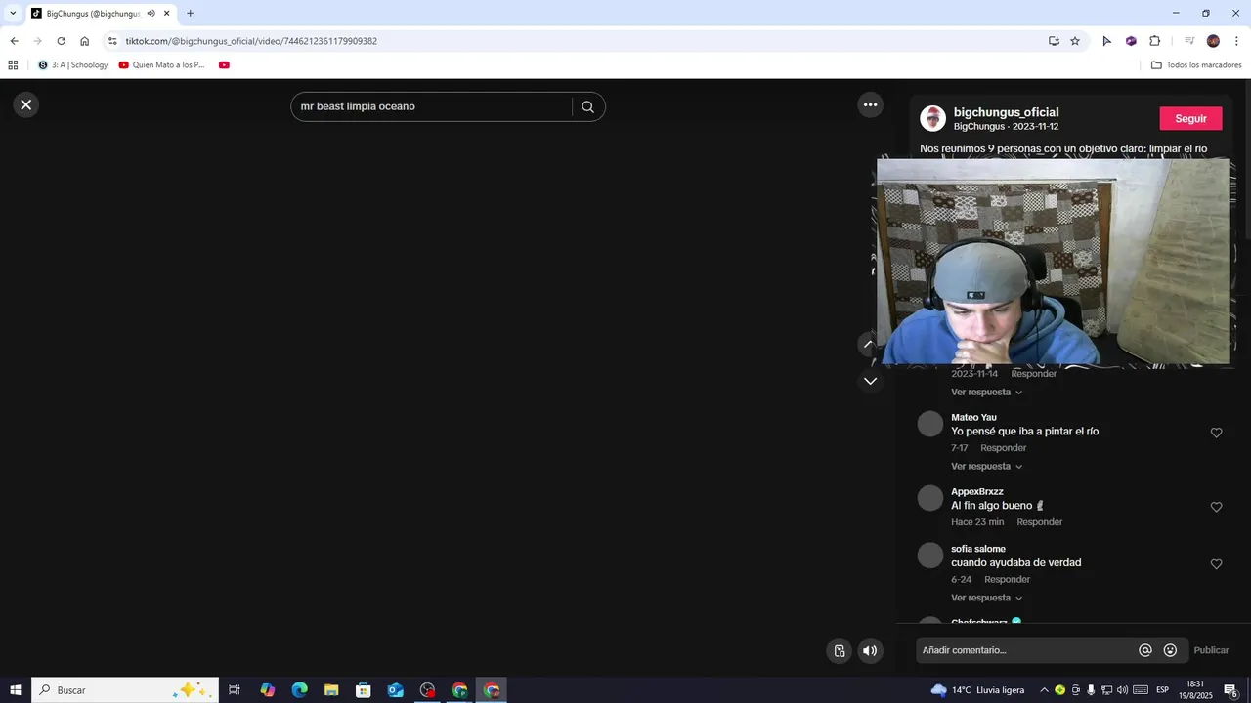This screenshot has width=1251, height=703.
Task: Open the bigchungus_oficial username link
Action: pos(1006,112)
